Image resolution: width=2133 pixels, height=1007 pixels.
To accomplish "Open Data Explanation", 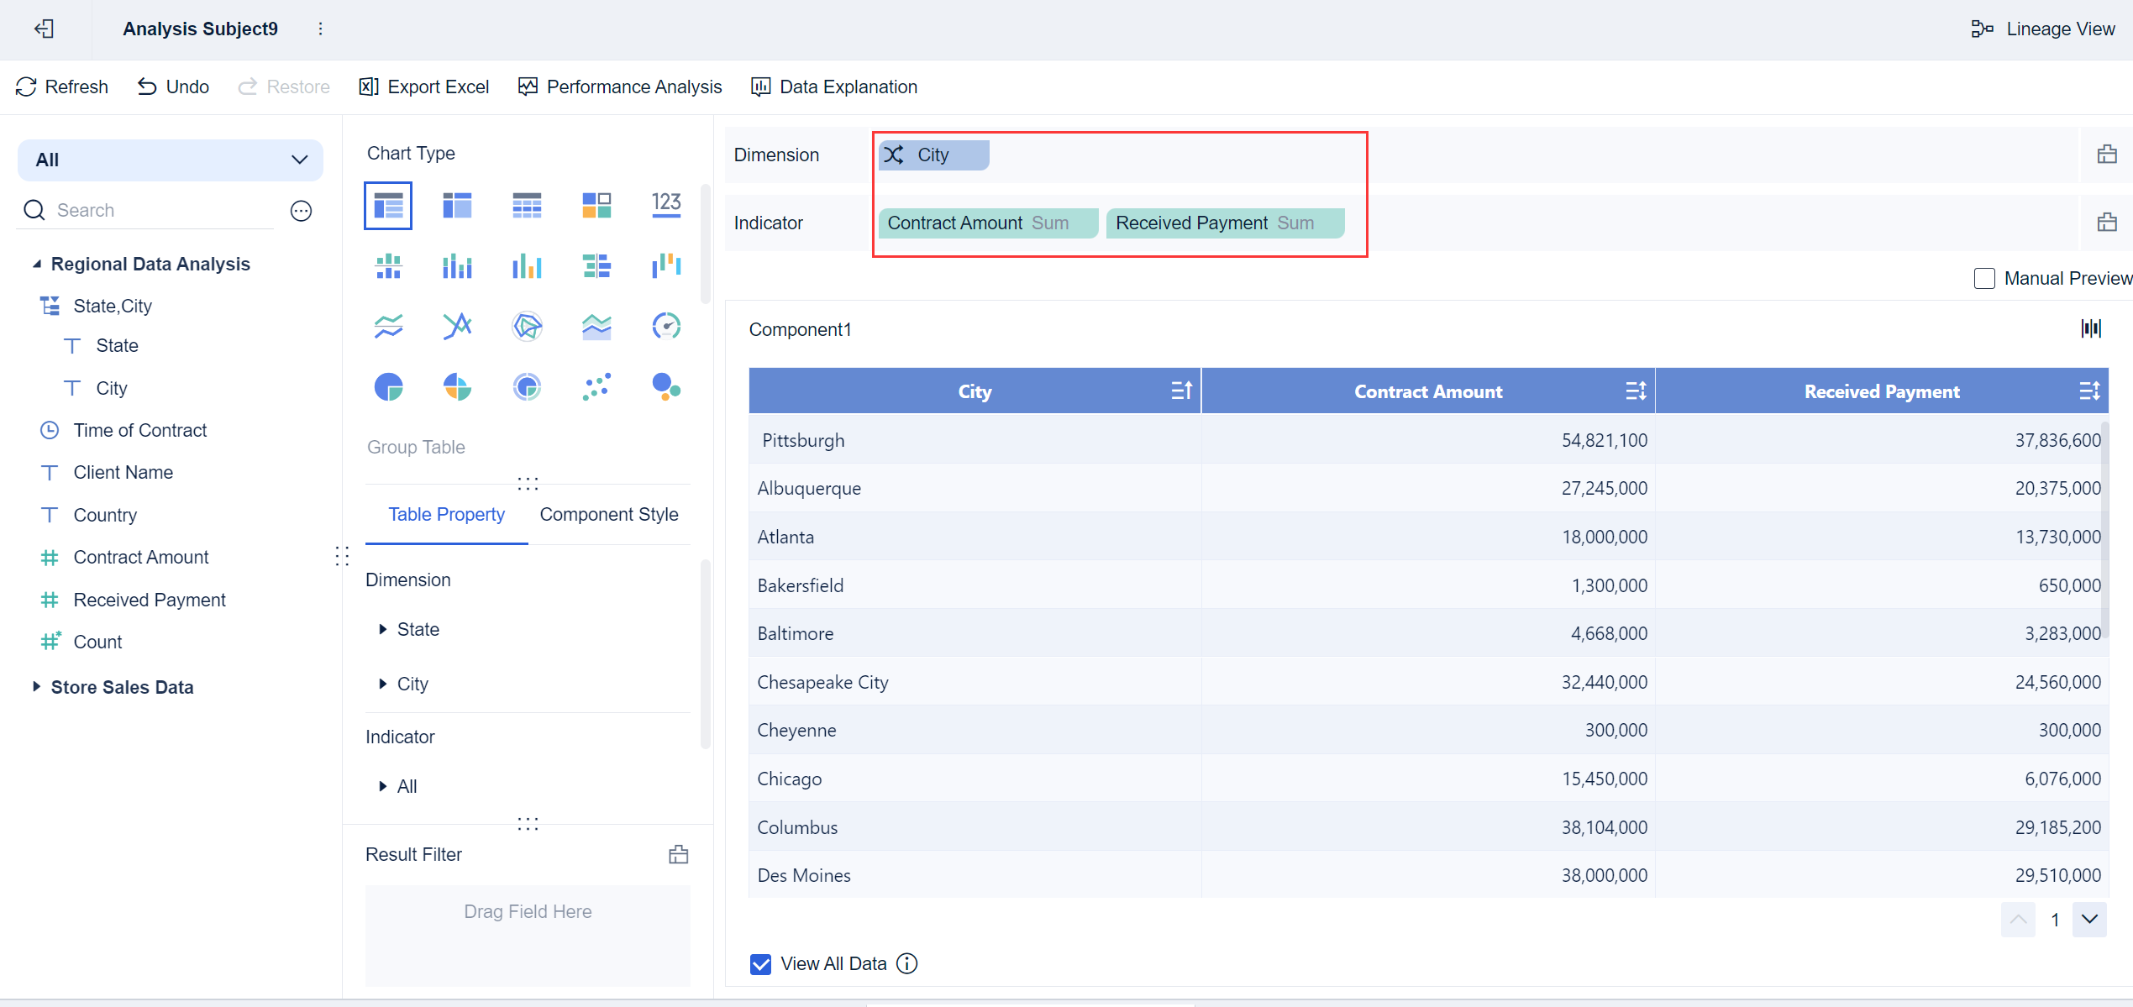I will coord(834,87).
